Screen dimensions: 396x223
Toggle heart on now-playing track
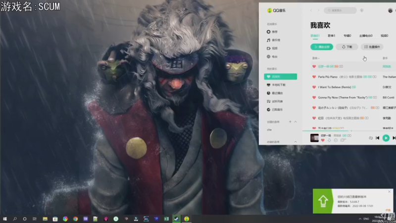[x=323, y=140]
